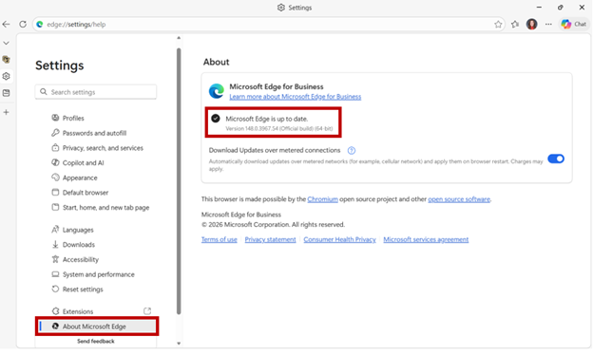593x355 pixels.
Task: Reload the page with the refresh icon
Action: coord(23,24)
